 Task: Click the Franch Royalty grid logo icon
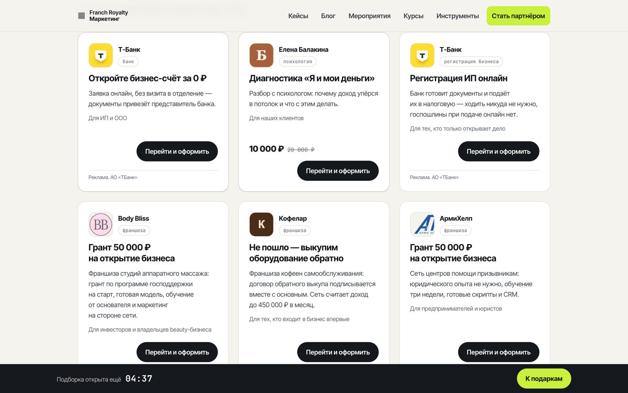(82, 16)
